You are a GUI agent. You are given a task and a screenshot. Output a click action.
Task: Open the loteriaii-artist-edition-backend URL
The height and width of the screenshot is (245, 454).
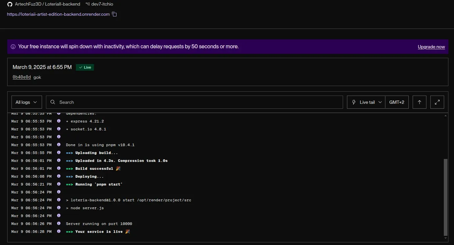58,14
